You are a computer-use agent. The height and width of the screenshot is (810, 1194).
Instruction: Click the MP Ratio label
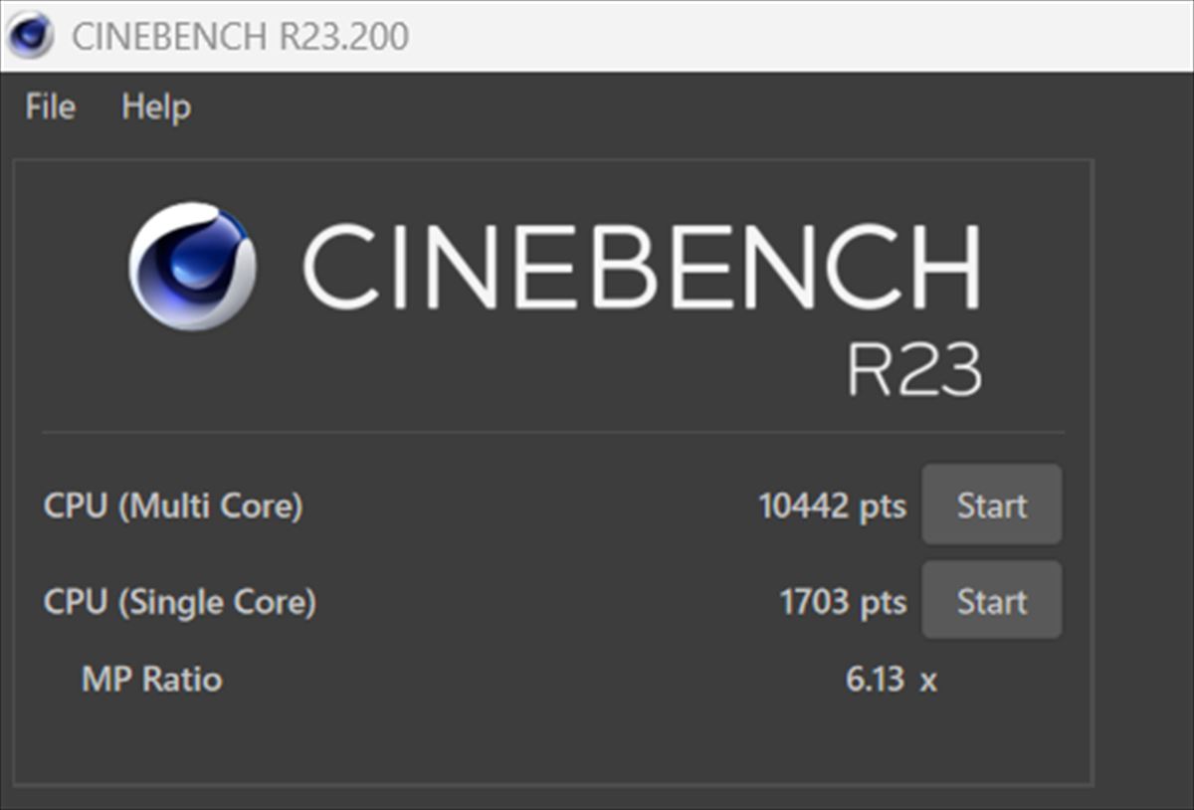151,680
